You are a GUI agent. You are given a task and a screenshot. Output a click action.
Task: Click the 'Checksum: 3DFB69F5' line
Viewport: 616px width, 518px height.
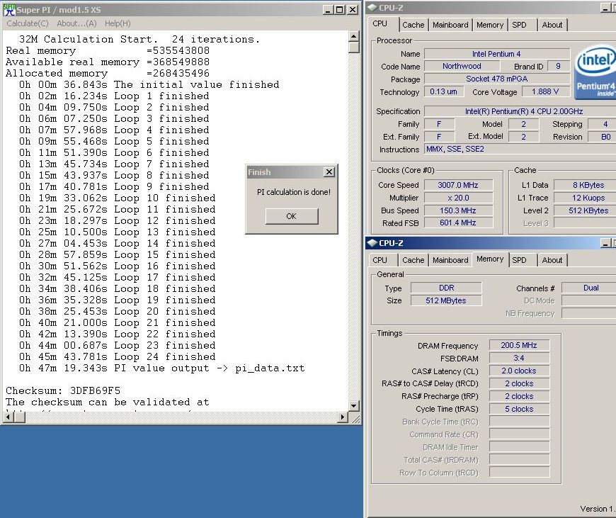[63, 390]
